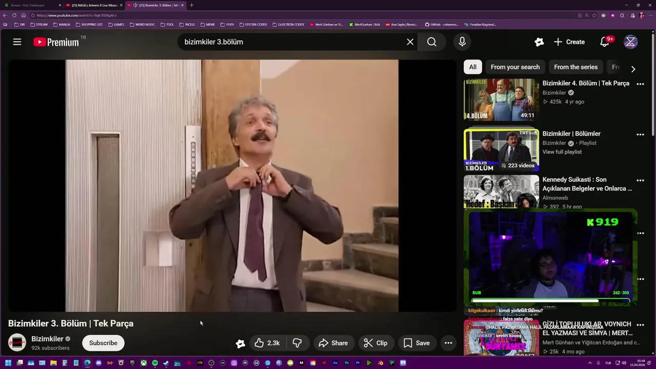Open Blender from the taskbar
Screen dimensions: 656x369
[x=380, y=363]
